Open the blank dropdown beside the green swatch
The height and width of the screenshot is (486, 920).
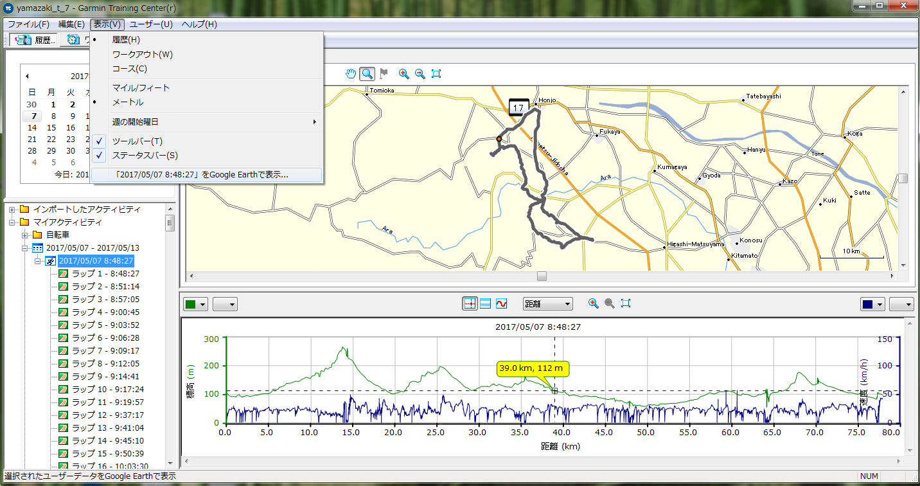[x=225, y=304]
